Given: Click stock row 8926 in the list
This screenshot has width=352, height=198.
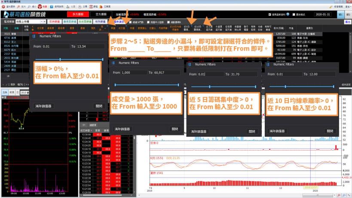Looking at the screenshot, I should [x=15, y=46].
